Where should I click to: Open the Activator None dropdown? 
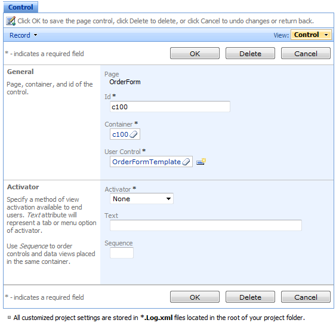141,199
